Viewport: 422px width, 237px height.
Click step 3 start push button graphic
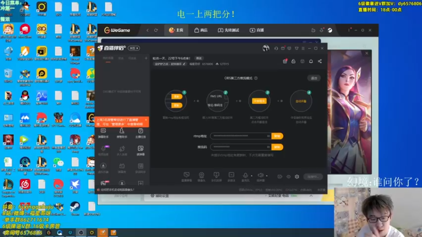point(259,101)
